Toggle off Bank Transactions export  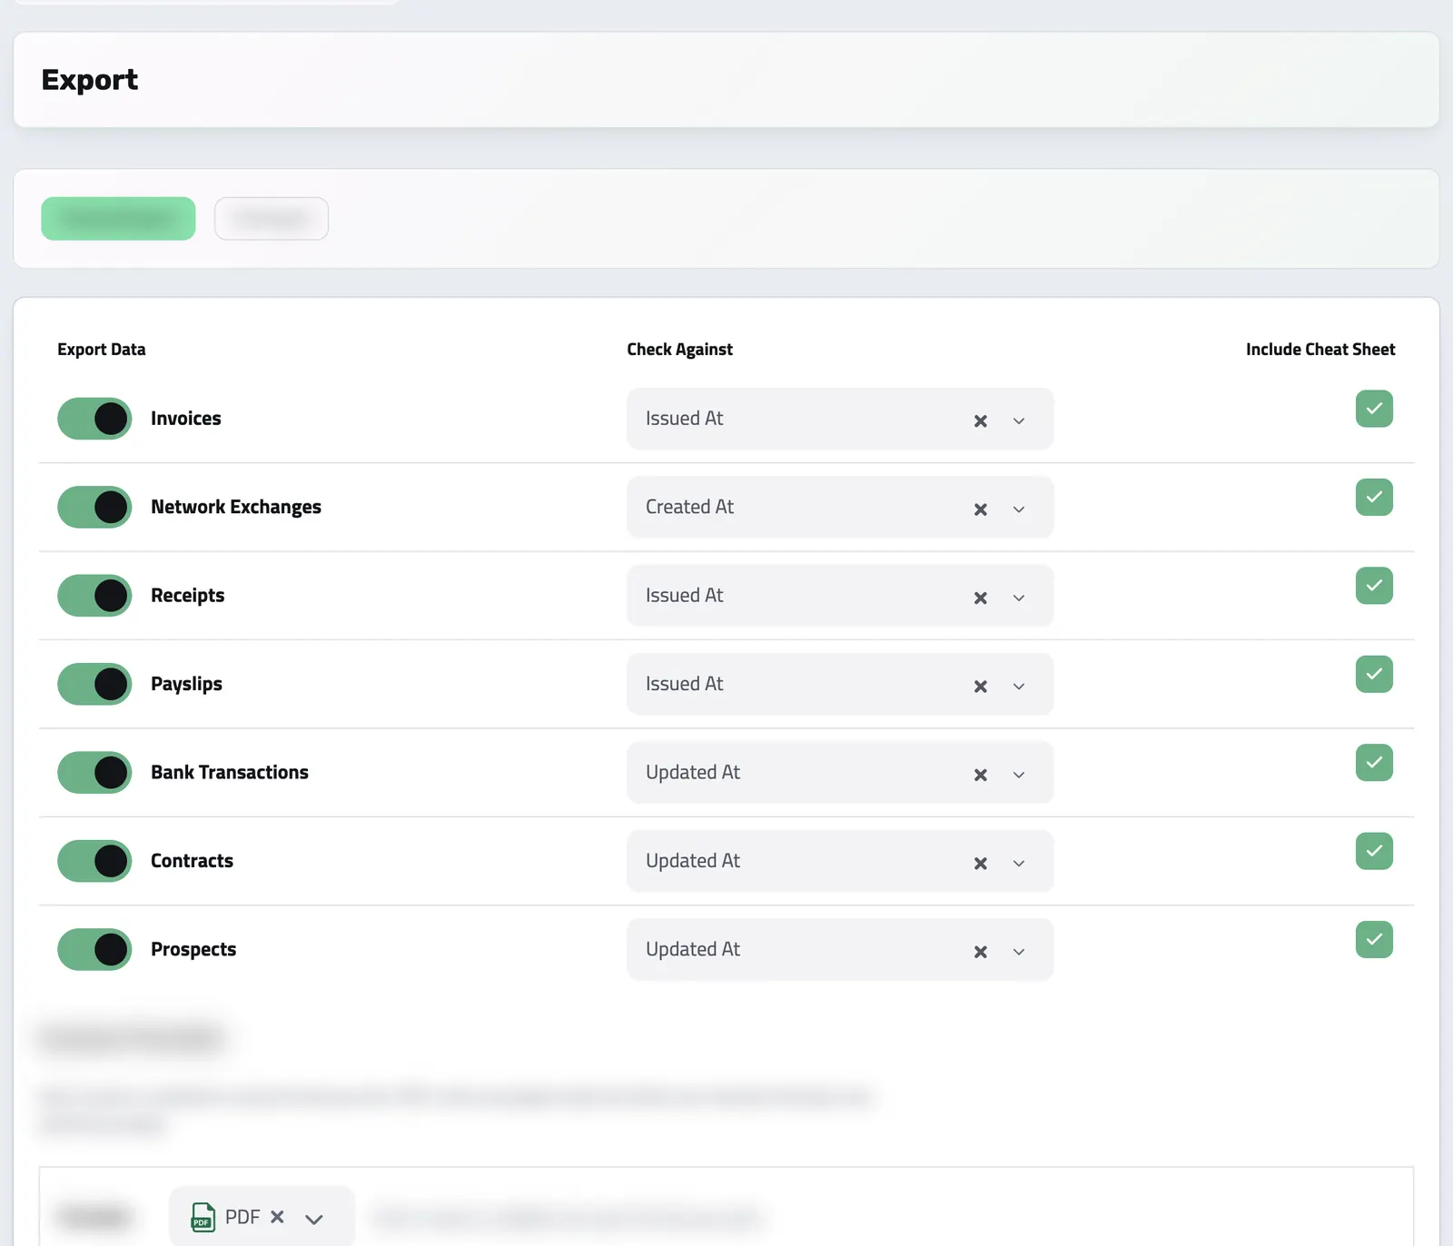(94, 773)
